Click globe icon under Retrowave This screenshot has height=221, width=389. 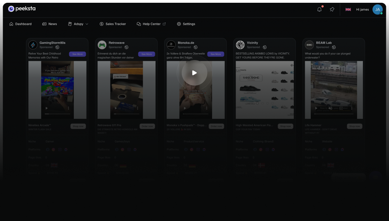[126, 47]
